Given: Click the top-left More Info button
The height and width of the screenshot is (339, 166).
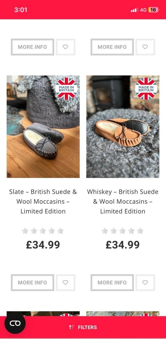Looking at the screenshot, I should pyautogui.click(x=32, y=47).
